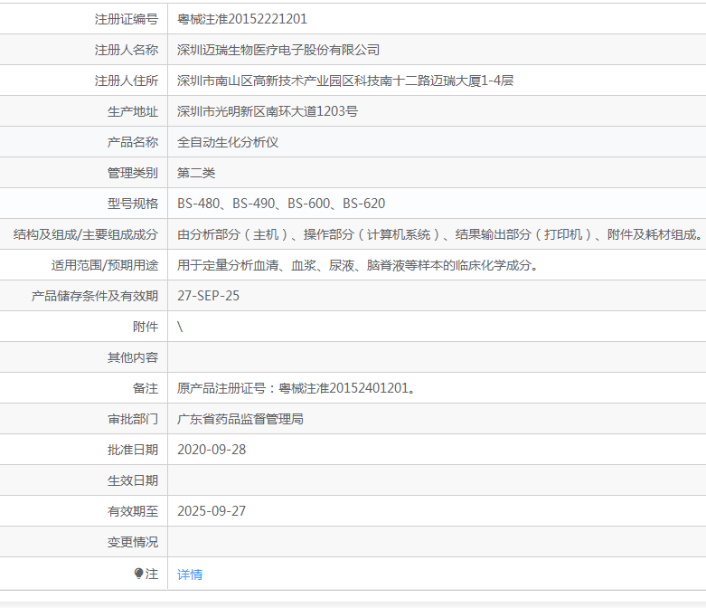
Task: Select the structure description starting 由分析部分
Action: point(439,234)
